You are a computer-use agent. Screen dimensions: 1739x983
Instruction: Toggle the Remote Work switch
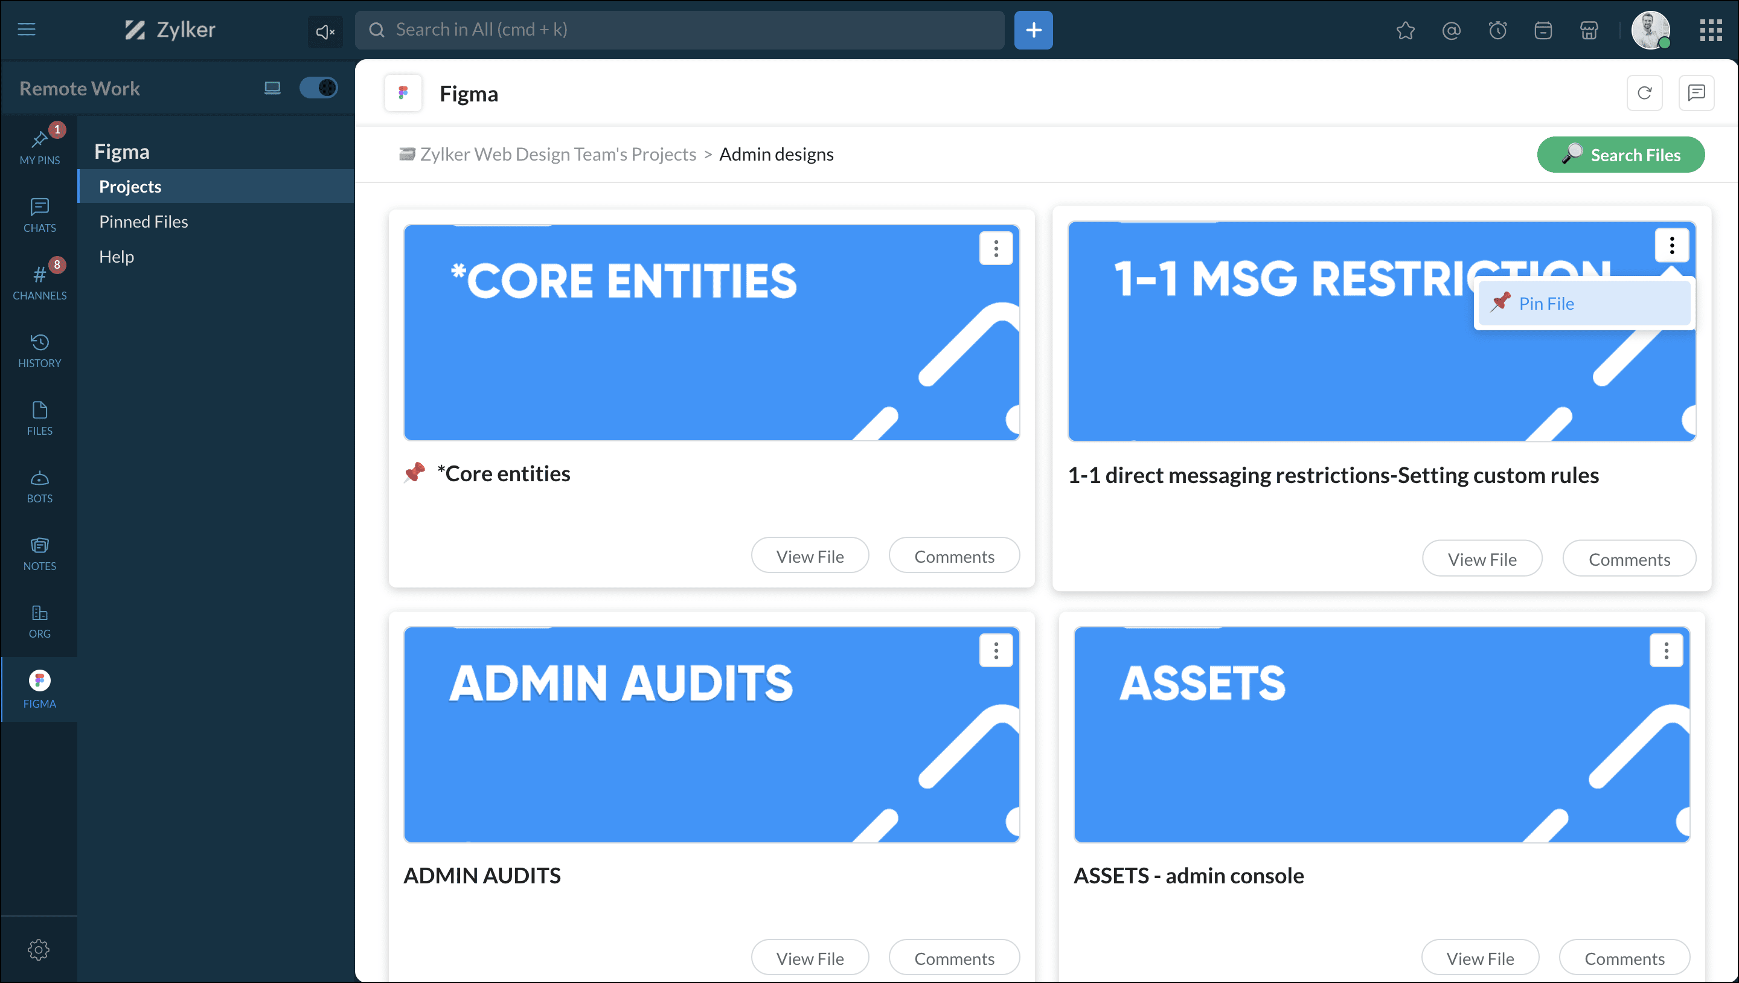pyautogui.click(x=318, y=88)
